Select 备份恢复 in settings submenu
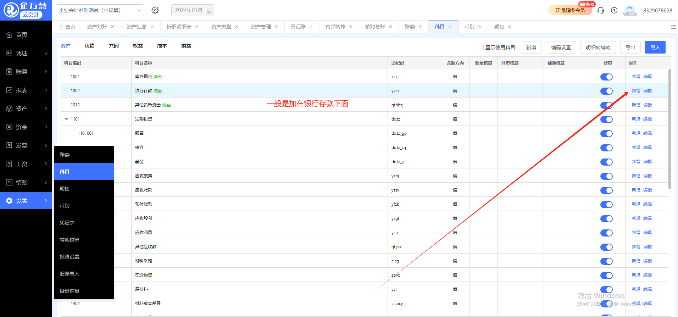This screenshot has height=317, width=678. (x=84, y=291)
